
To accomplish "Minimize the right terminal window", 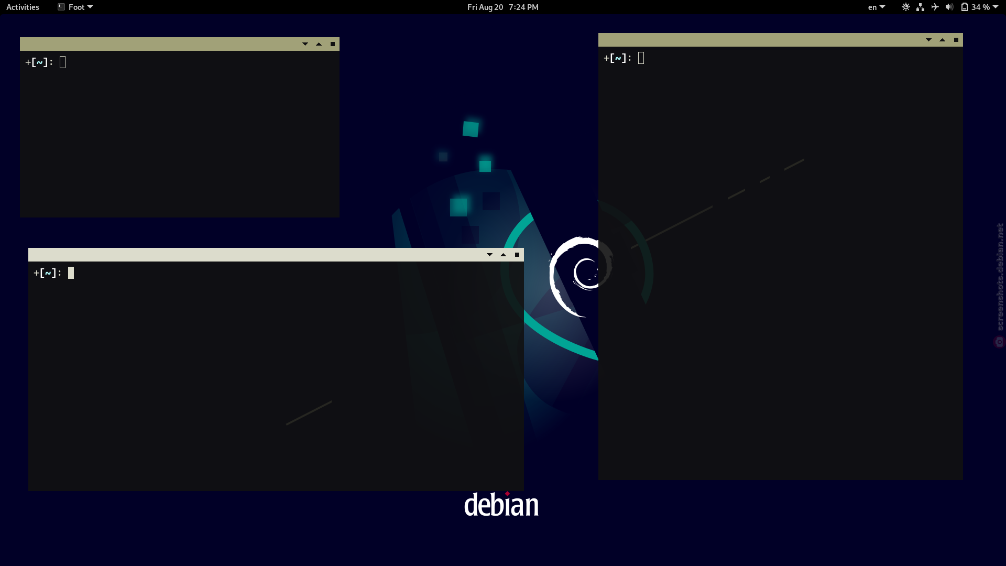I will point(928,40).
